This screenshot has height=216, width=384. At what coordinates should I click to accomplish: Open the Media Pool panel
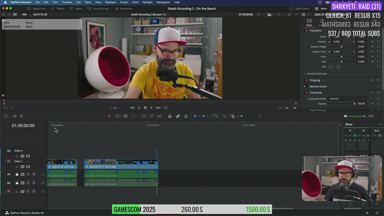[36, 9]
